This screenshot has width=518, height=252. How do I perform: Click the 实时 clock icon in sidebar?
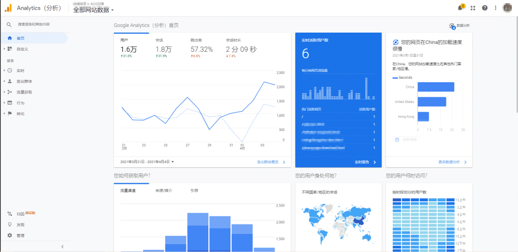click(9, 70)
